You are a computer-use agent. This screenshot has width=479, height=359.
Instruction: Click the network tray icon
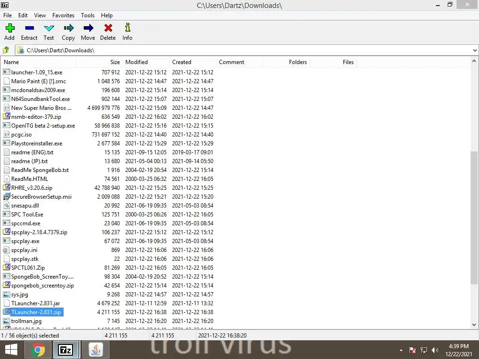click(x=424, y=350)
